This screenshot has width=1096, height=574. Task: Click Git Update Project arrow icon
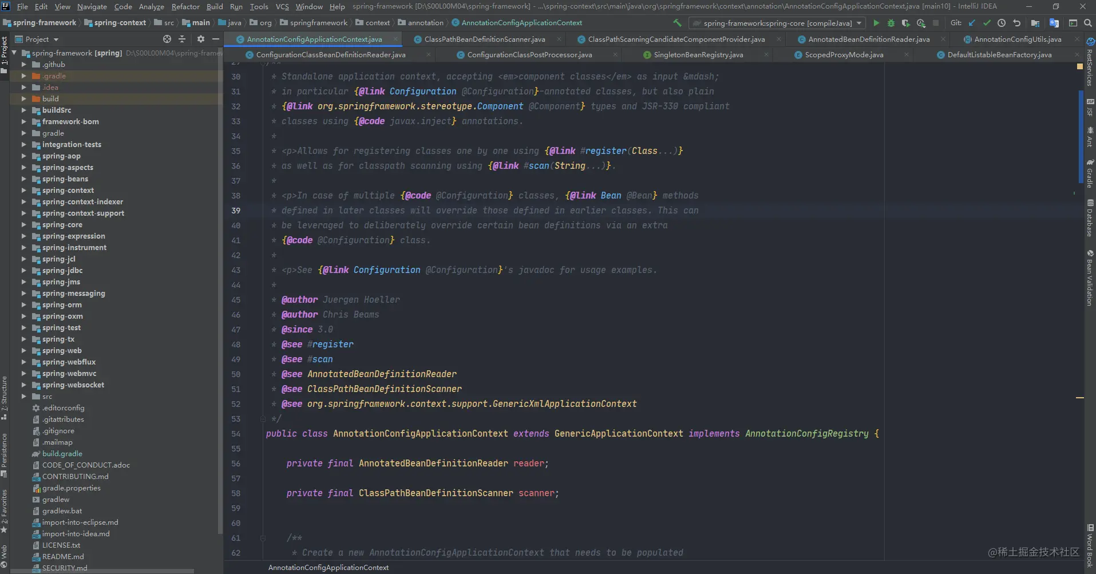click(x=972, y=23)
